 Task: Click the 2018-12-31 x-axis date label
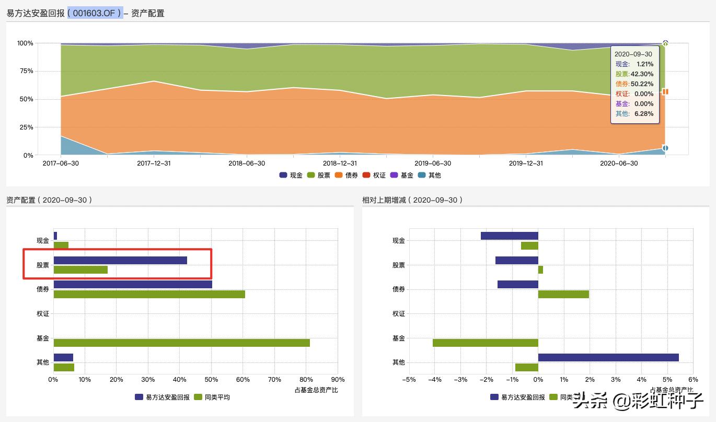pyautogui.click(x=340, y=163)
